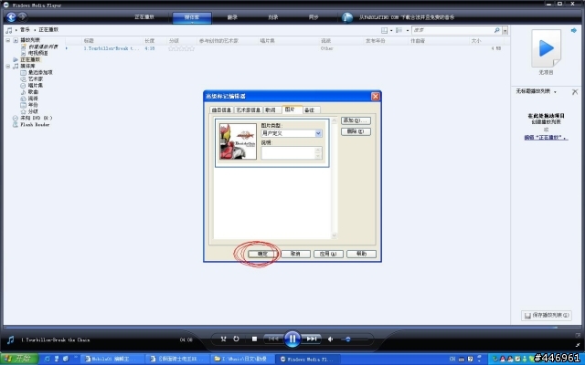Open the view options icon beside the search box

pos(399,30)
